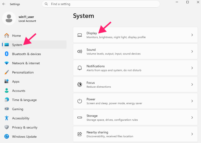The height and width of the screenshot is (143, 201).
Task: Click the win11_user account name
Action: click(x=26, y=17)
